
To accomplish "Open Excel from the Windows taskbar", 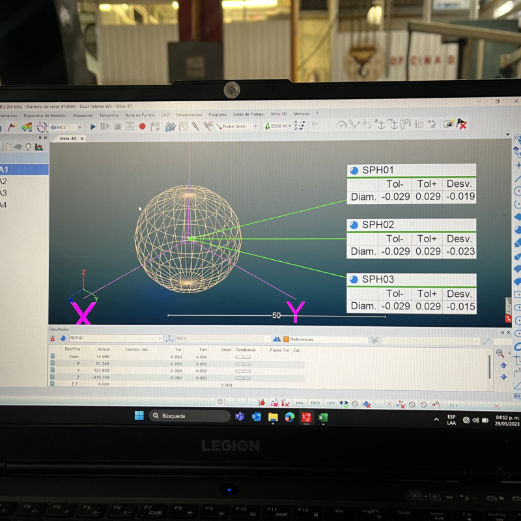I will 322,417.
